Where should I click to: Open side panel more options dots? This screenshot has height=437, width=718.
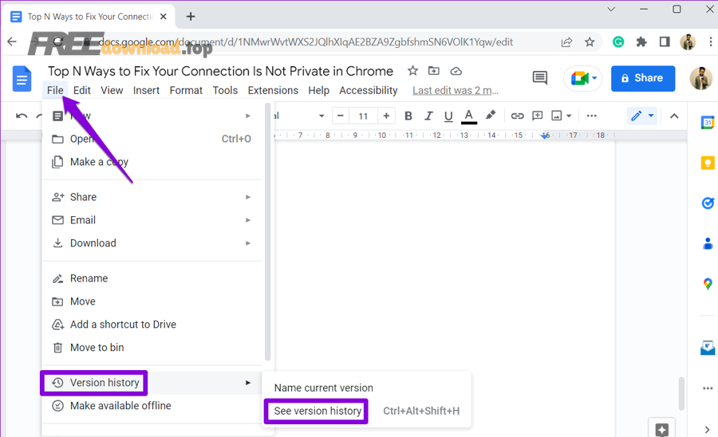pyautogui.click(x=708, y=388)
